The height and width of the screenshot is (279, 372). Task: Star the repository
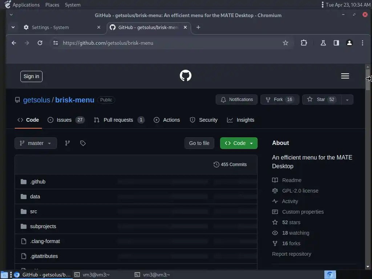(322, 100)
